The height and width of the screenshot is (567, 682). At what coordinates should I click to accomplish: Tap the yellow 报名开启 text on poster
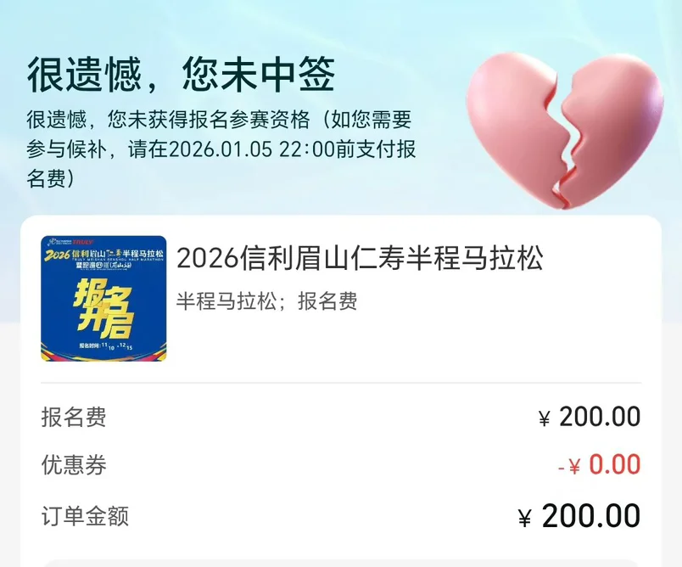click(103, 308)
